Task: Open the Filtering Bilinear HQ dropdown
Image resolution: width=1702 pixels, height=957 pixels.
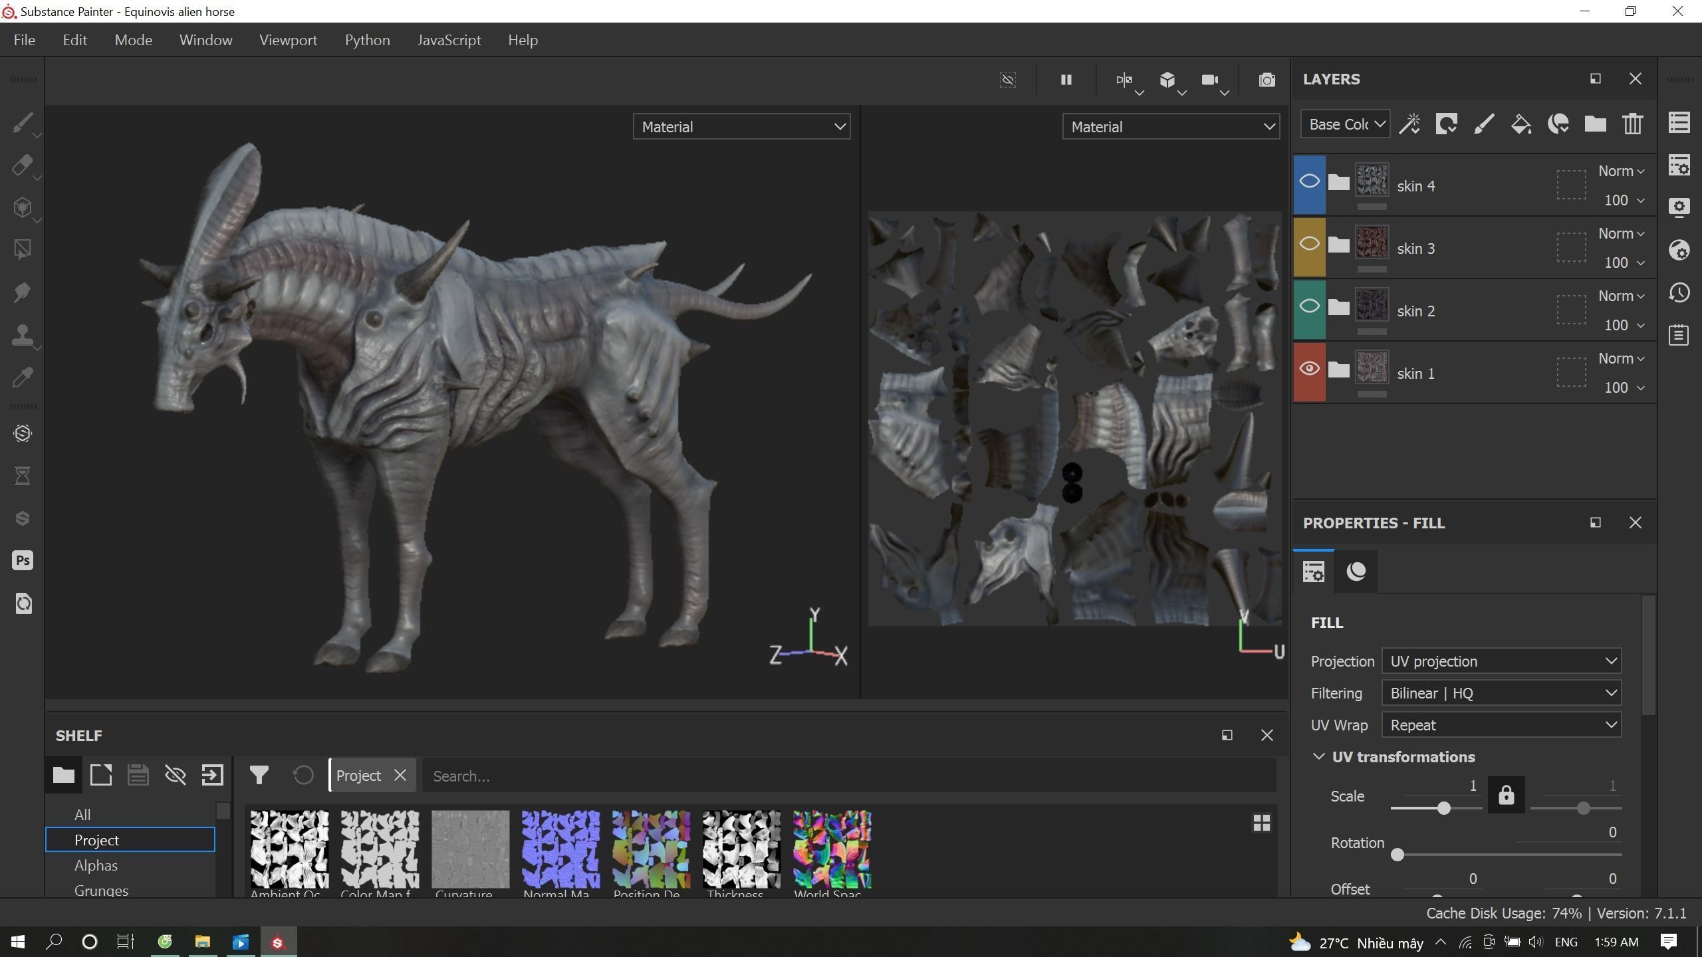Action: click(x=1501, y=693)
